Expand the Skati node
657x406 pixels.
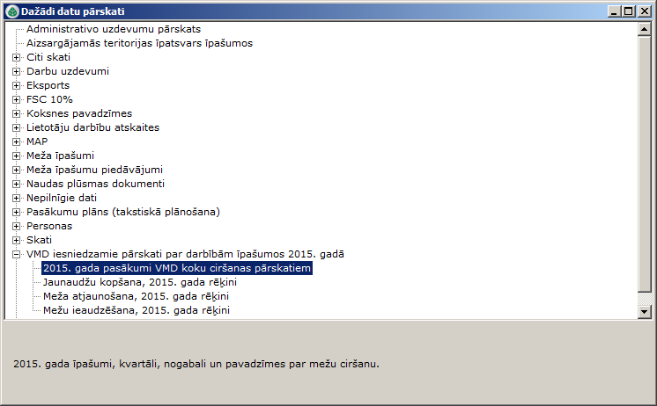pos(16,240)
